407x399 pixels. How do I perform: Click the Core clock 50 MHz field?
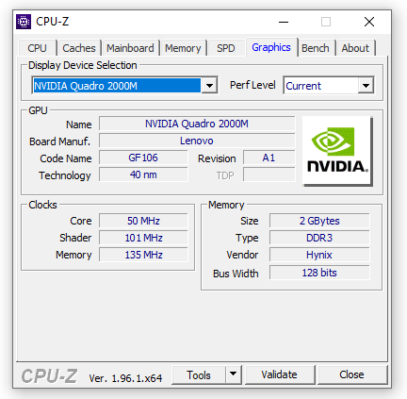pyautogui.click(x=143, y=221)
